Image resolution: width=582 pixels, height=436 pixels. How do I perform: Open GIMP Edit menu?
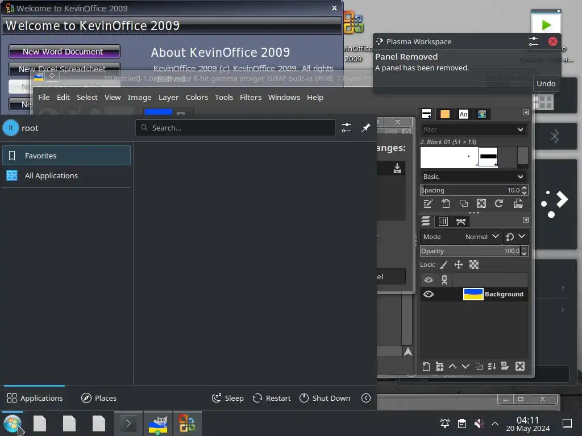click(x=63, y=97)
